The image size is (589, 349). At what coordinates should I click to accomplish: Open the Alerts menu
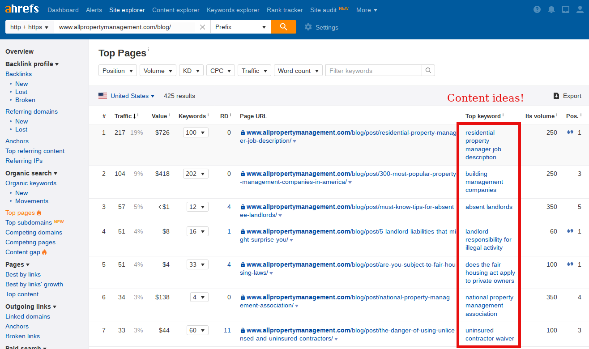94,10
